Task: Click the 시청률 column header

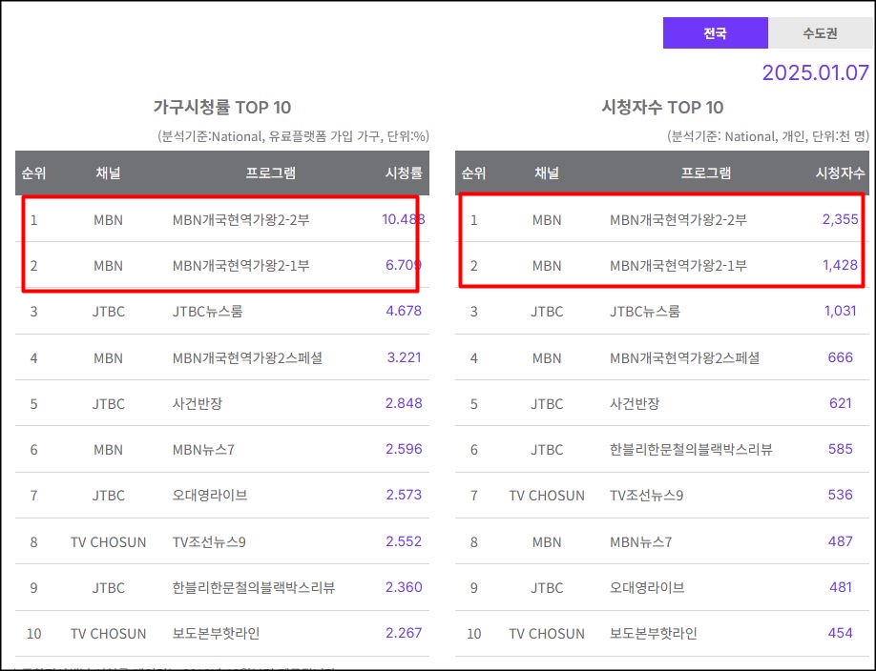Action: (x=404, y=173)
